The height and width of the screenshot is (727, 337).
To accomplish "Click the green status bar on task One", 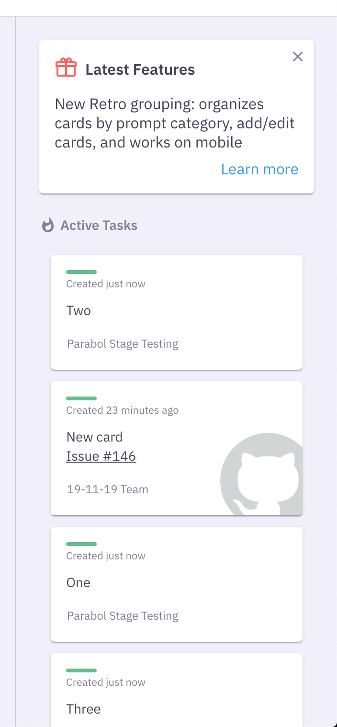I will [x=81, y=544].
